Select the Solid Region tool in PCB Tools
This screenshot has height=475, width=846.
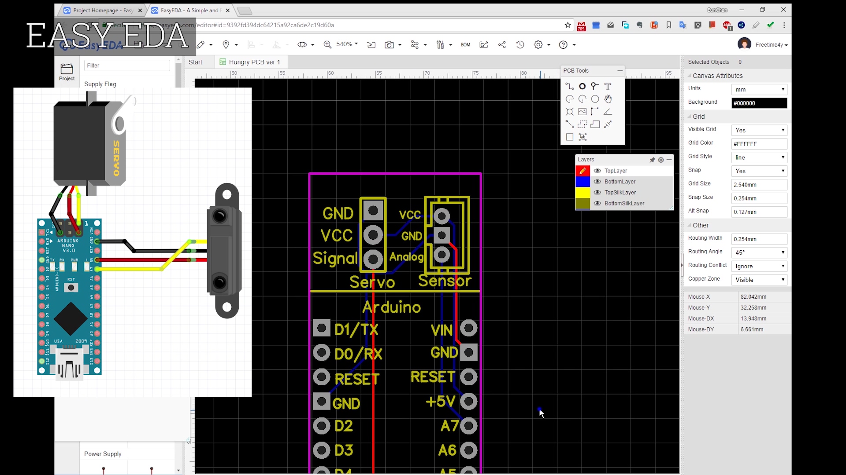[x=595, y=124]
